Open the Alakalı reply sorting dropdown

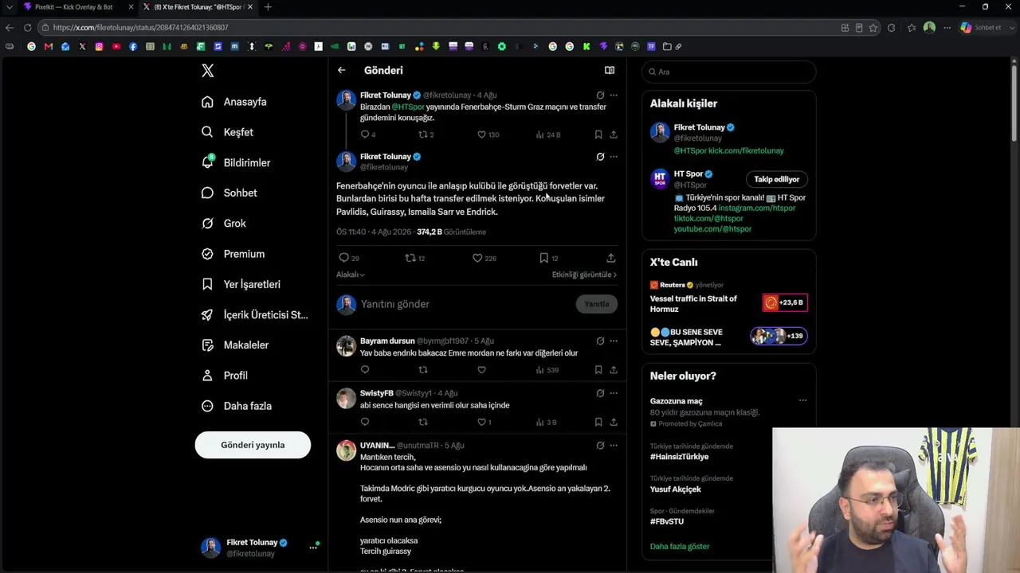[x=351, y=275]
